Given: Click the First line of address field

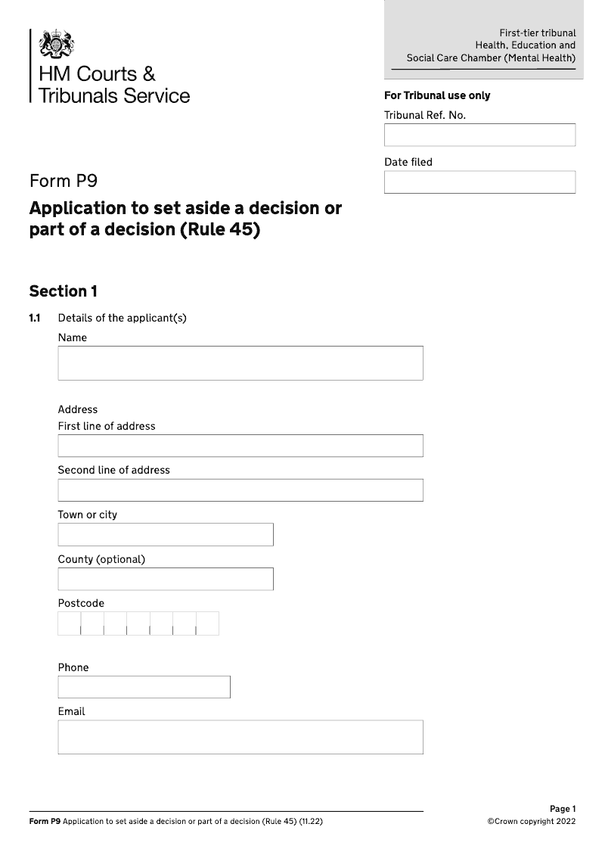Looking at the screenshot, I should click(240, 446).
